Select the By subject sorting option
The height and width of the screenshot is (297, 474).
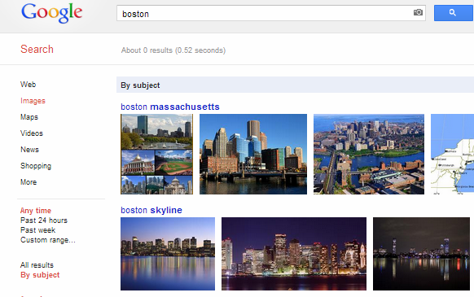coord(40,275)
